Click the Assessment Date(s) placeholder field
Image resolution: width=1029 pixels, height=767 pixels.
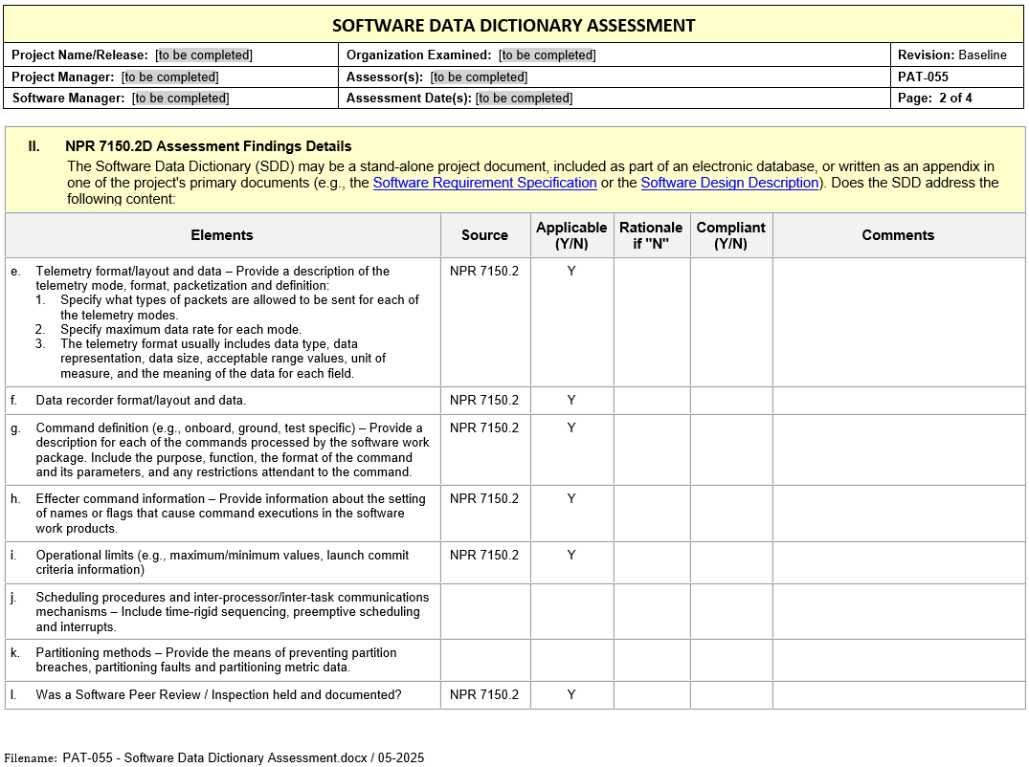pos(524,99)
